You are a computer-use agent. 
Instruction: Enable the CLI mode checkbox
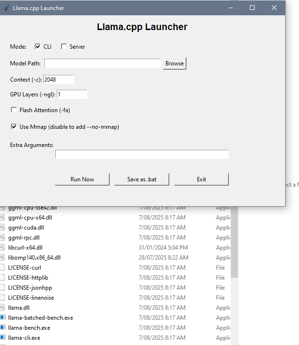click(x=38, y=46)
